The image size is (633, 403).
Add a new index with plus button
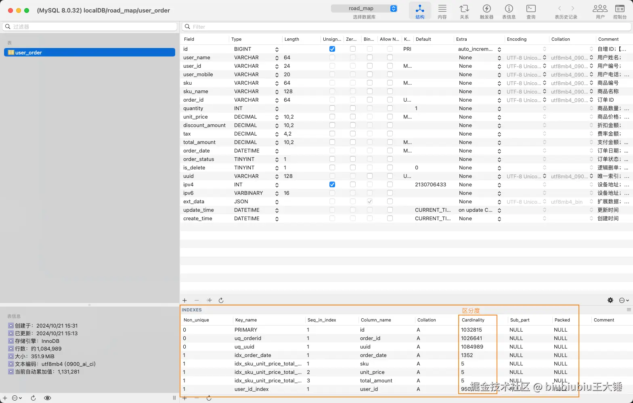coord(184,398)
